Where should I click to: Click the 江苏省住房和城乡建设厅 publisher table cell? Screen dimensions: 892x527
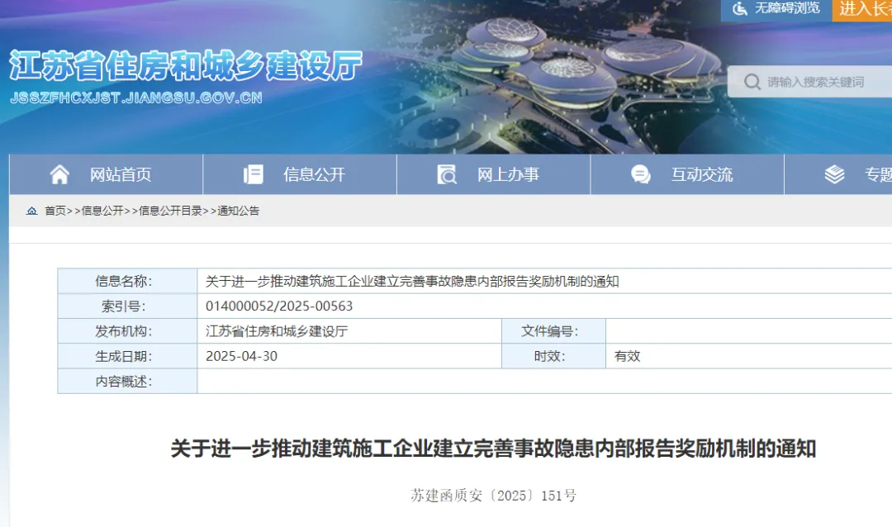coord(349,331)
